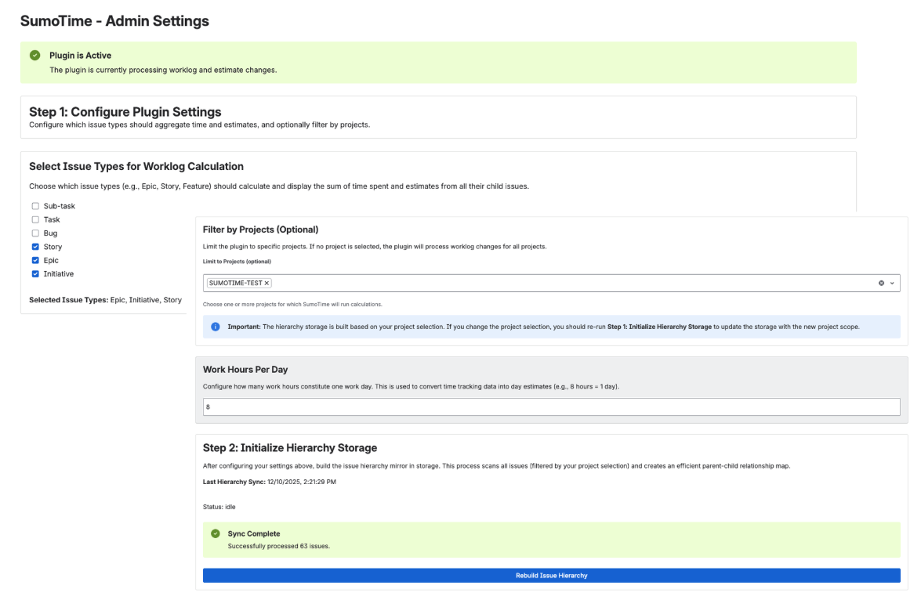The height and width of the screenshot is (600, 921).
Task: Click the green Plugin is Active checkmark icon
Action: [34, 56]
